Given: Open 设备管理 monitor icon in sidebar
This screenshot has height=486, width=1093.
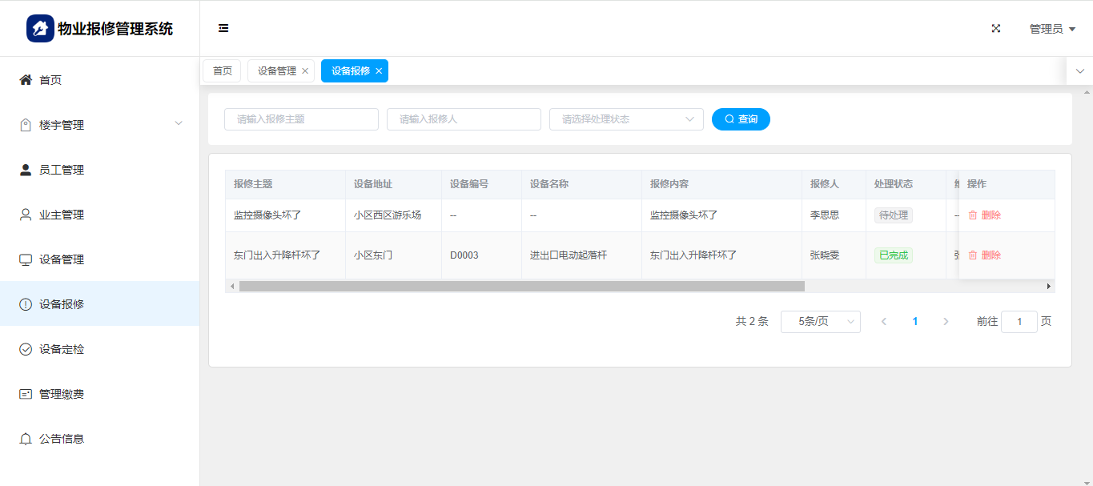Looking at the screenshot, I should pos(26,259).
